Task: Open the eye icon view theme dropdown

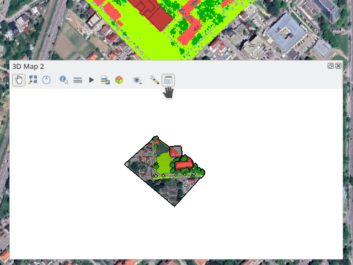Action: coord(137,80)
